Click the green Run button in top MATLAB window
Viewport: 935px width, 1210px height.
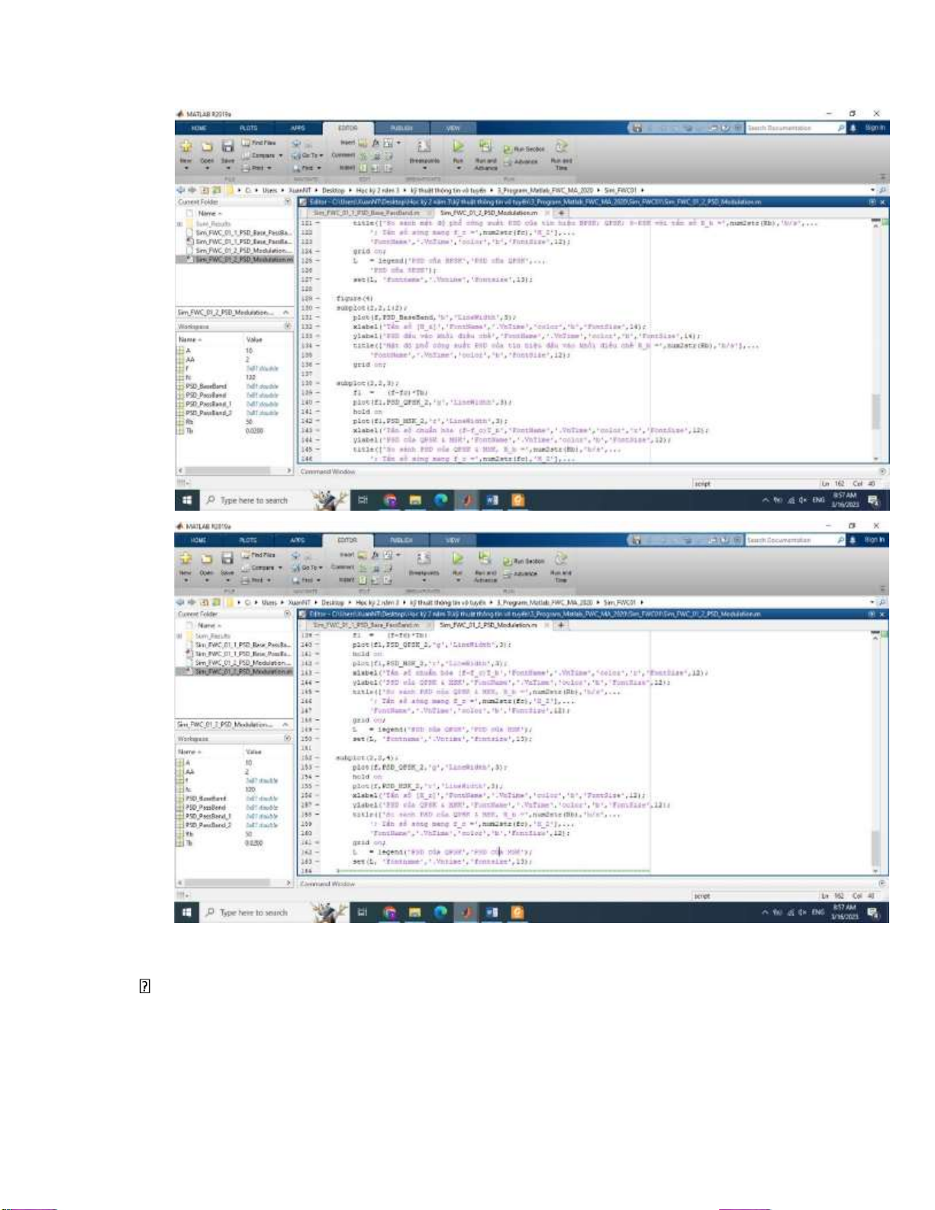[x=457, y=147]
